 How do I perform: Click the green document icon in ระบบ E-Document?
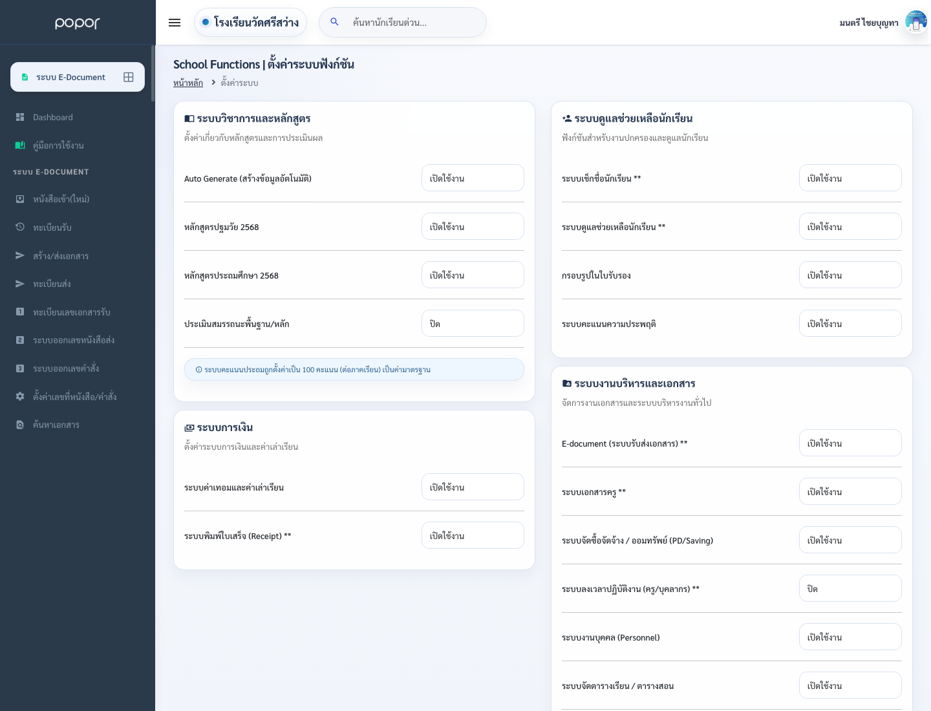[x=25, y=77]
